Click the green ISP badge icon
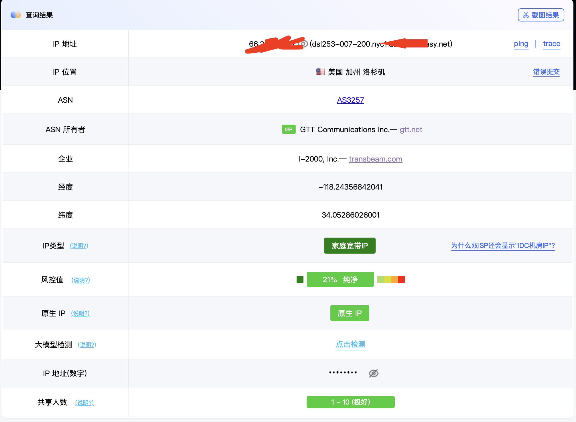The height and width of the screenshot is (422, 576). (289, 130)
